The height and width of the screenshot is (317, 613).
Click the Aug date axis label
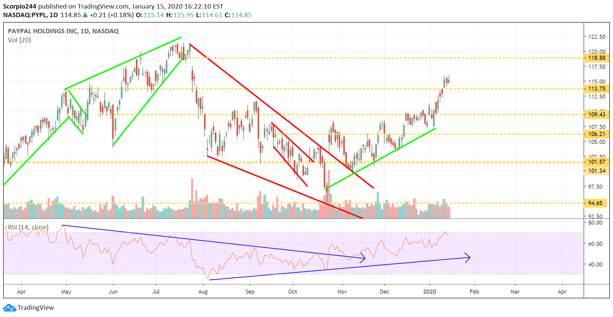[203, 292]
